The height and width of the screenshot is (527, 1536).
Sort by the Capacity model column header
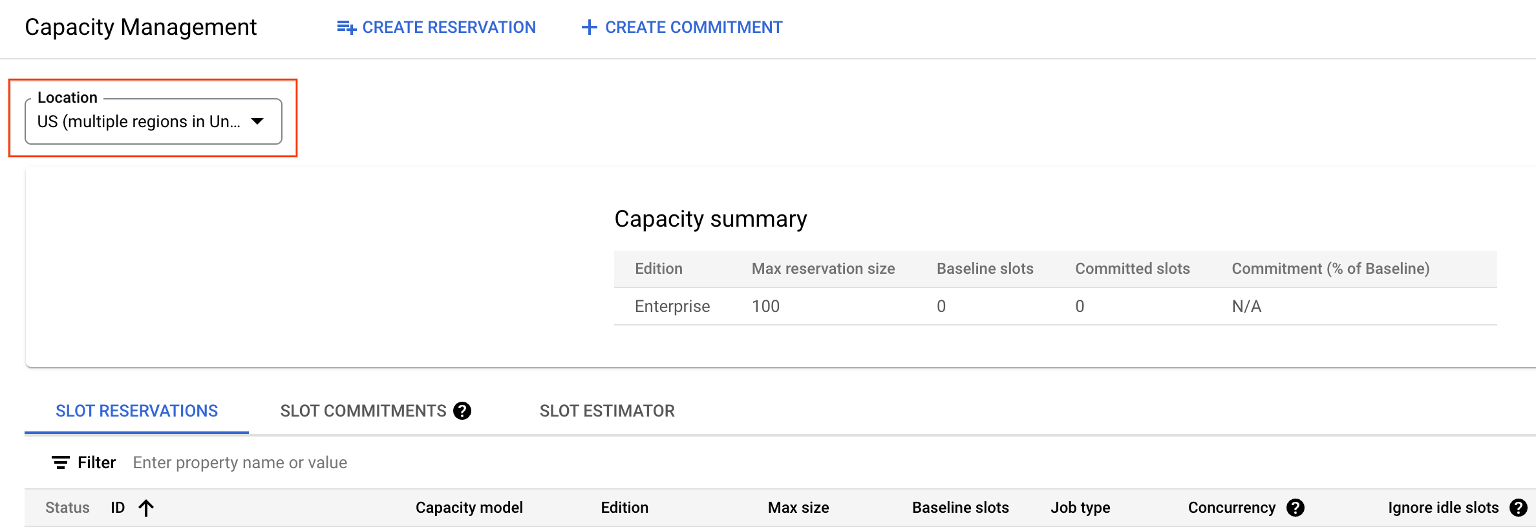pyautogui.click(x=469, y=508)
